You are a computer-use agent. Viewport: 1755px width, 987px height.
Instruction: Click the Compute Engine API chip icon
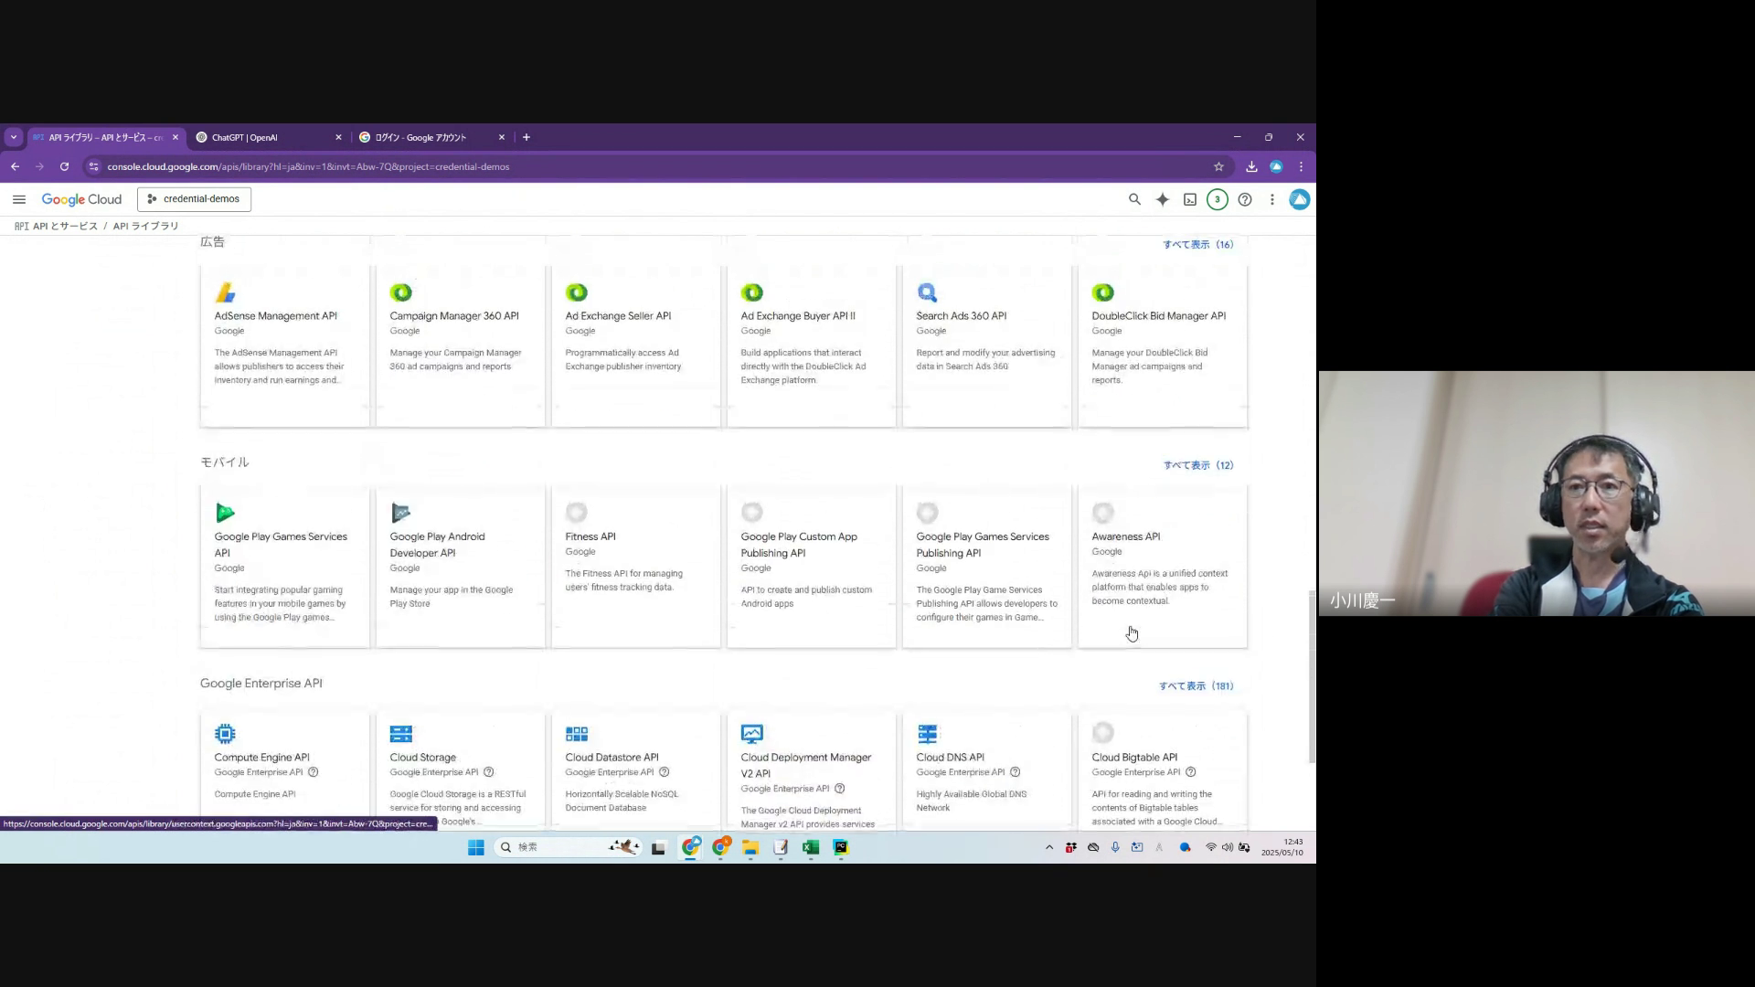point(225,734)
